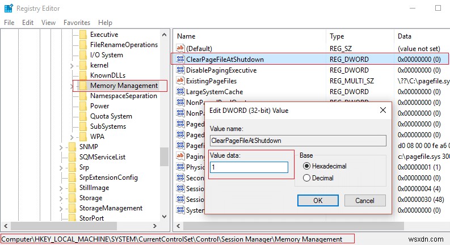Click the (Default) string value icon

click(x=180, y=48)
